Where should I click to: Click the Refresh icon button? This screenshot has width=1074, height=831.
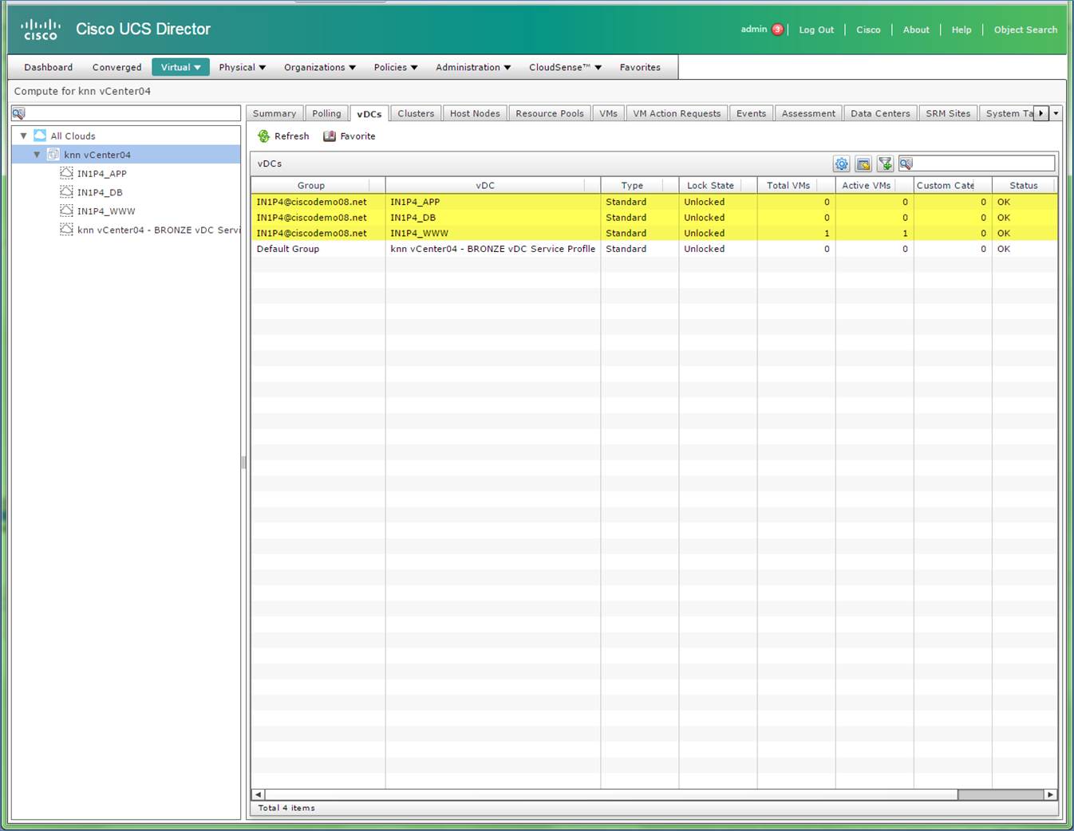[x=264, y=136]
